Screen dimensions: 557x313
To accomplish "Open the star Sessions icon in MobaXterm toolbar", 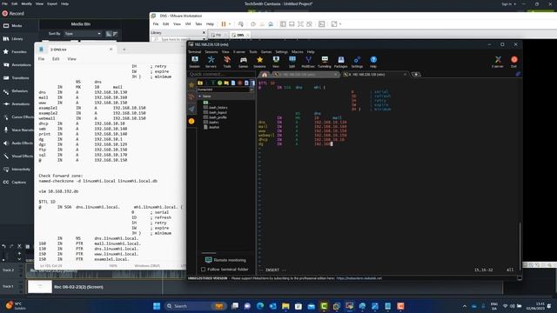I will [259, 62].
